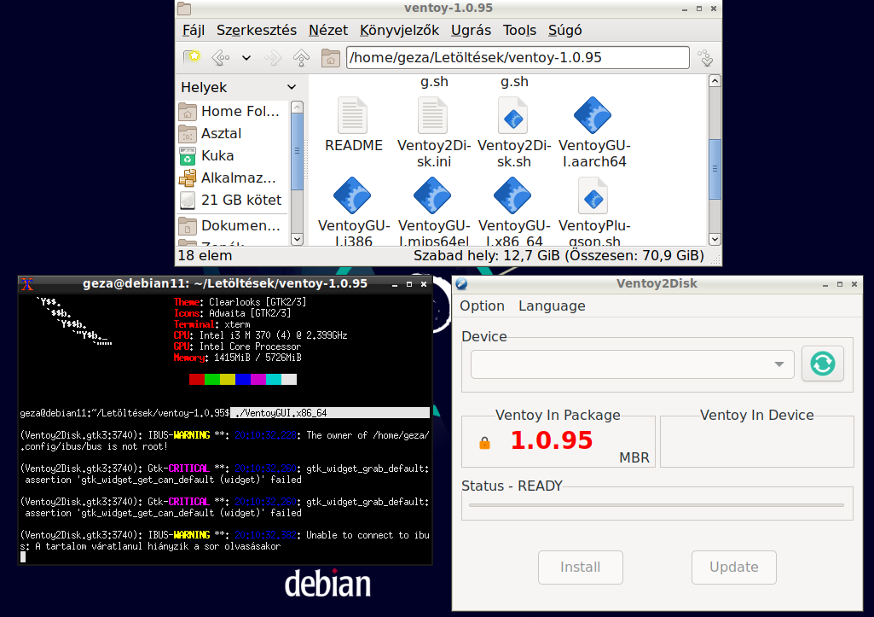Image resolution: width=874 pixels, height=617 pixels.
Task: Select the VentoyPlugson.sh script icon
Action: [x=593, y=195]
